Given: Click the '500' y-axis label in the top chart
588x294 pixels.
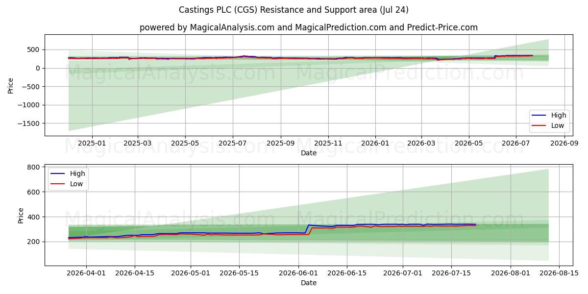Looking at the screenshot, I should click(x=35, y=49).
